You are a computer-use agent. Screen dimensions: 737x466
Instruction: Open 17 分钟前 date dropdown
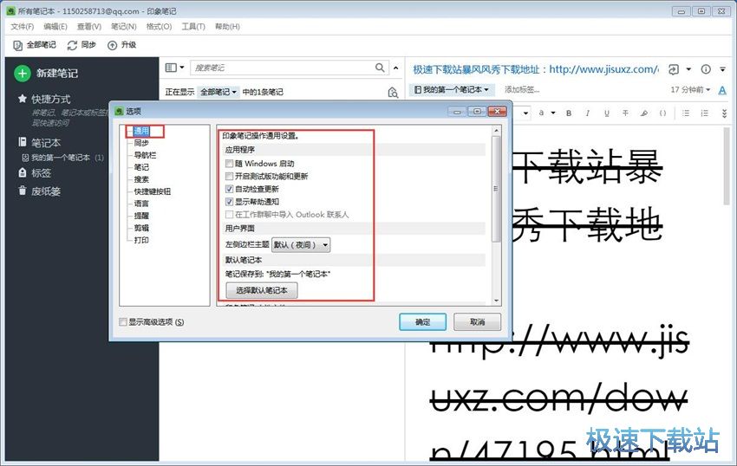[690, 89]
